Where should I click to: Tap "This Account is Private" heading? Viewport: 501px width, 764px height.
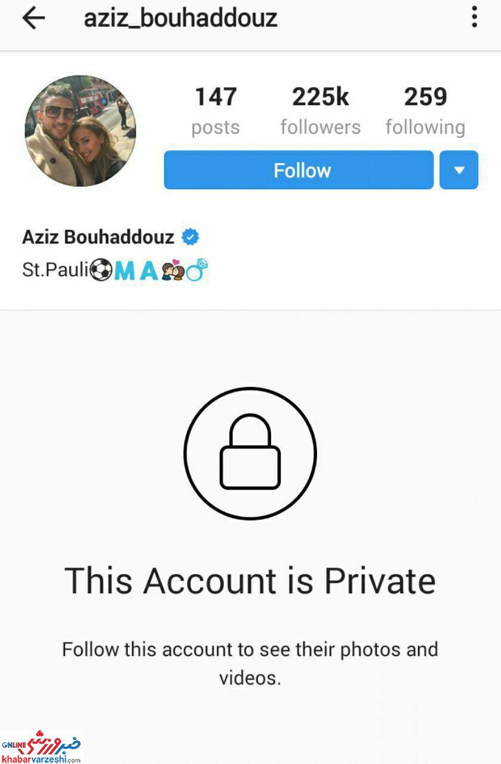tap(250, 581)
